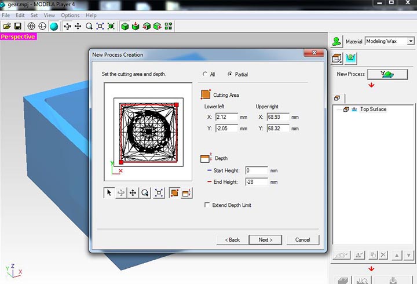Save the project using floppy disk icon
Screen dimensions: 417x284
pyautogui.click(x=18, y=26)
